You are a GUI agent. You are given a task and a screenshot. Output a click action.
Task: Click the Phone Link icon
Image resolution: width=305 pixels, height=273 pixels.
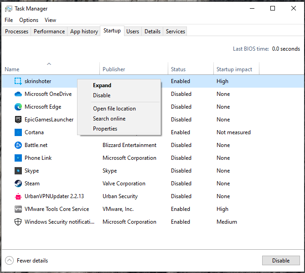coord(18,158)
